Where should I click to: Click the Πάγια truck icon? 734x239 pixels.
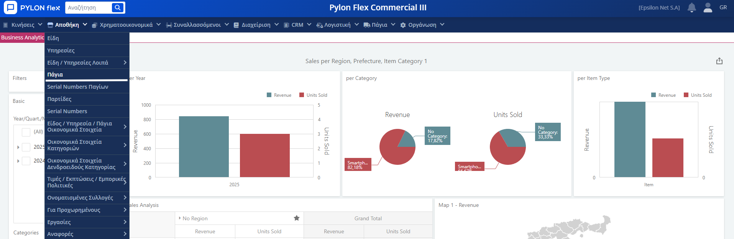367,25
